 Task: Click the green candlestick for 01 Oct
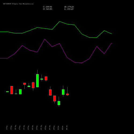pyautogui.click(x=59, y=103)
